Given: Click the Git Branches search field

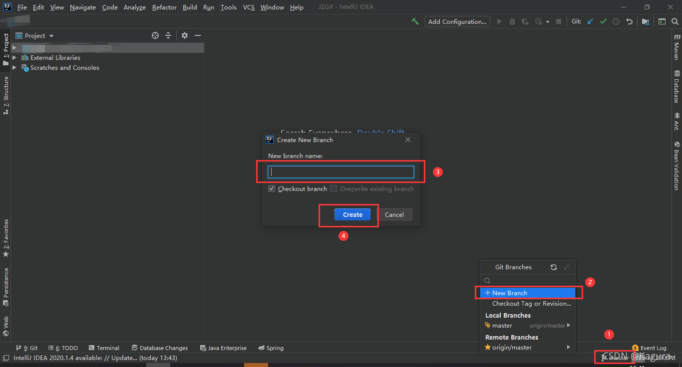Looking at the screenshot, I should pos(528,281).
